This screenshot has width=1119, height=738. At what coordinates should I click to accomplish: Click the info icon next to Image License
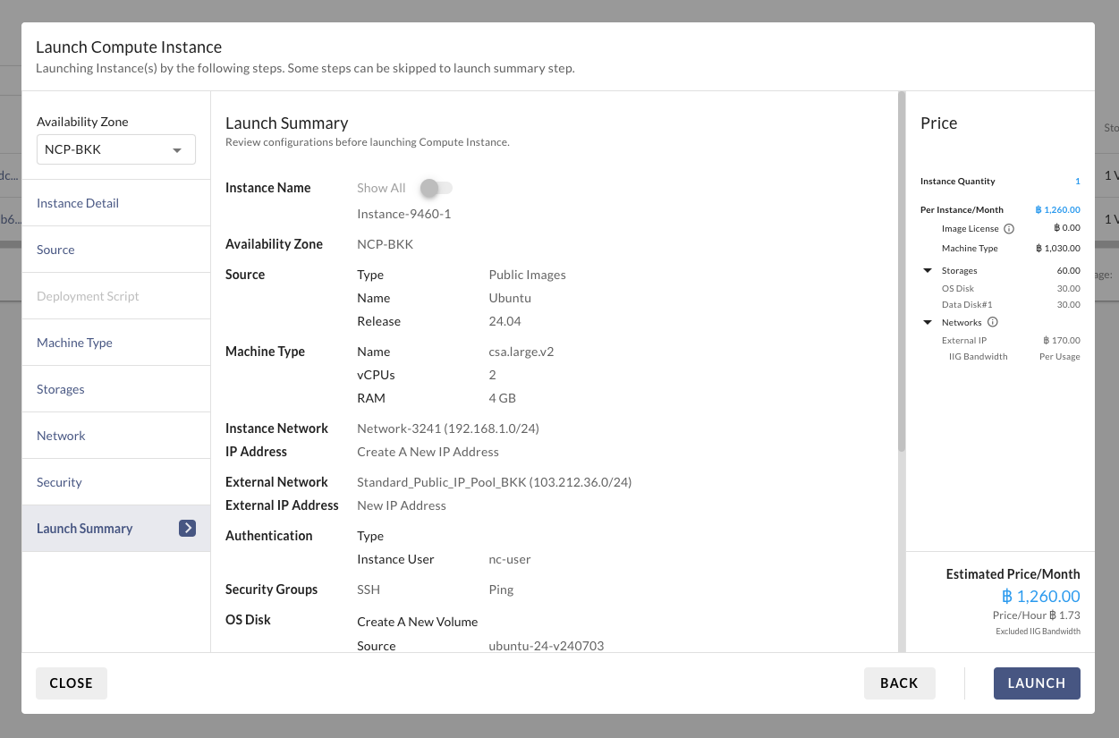tap(1009, 229)
